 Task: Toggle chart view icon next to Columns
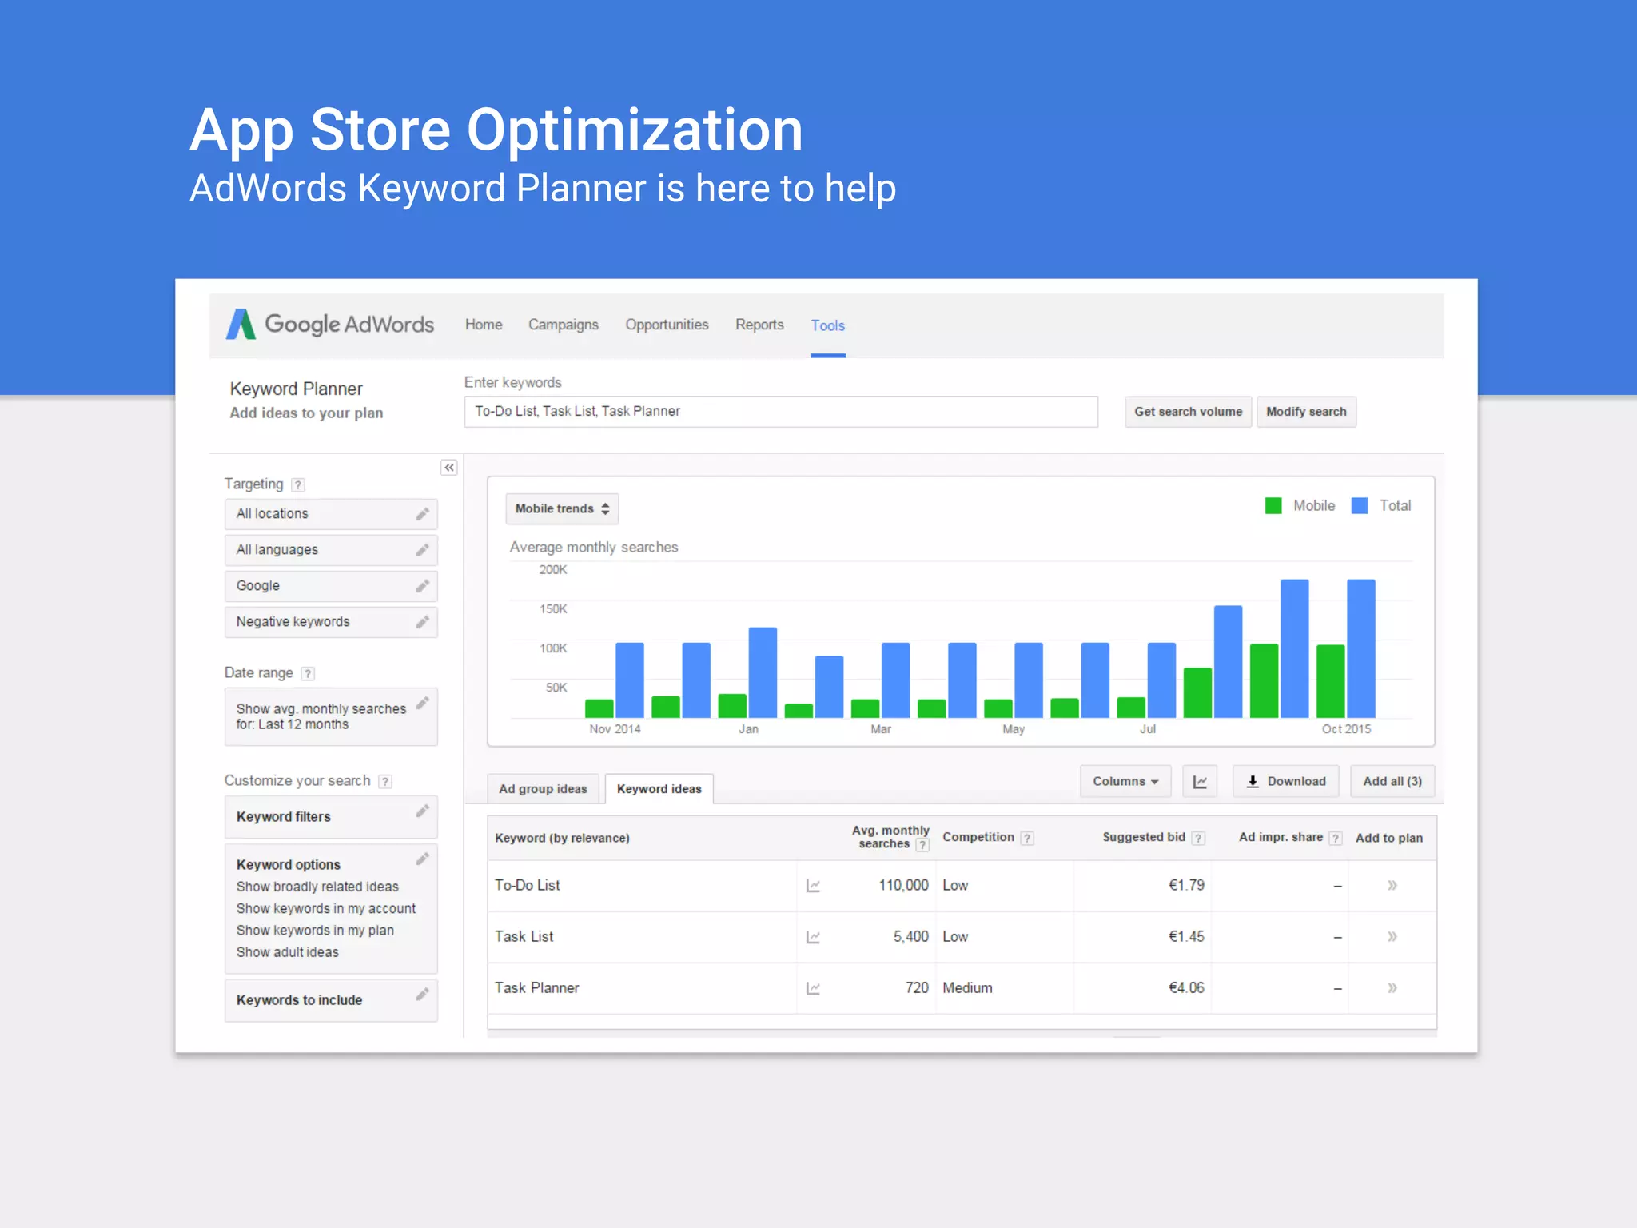[1200, 781]
